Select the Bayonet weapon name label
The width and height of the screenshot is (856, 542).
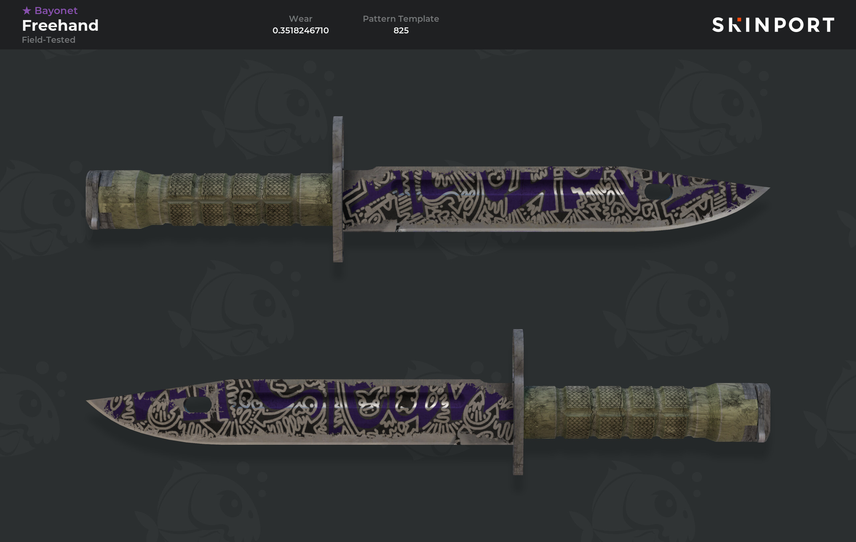pyautogui.click(x=56, y=11)
